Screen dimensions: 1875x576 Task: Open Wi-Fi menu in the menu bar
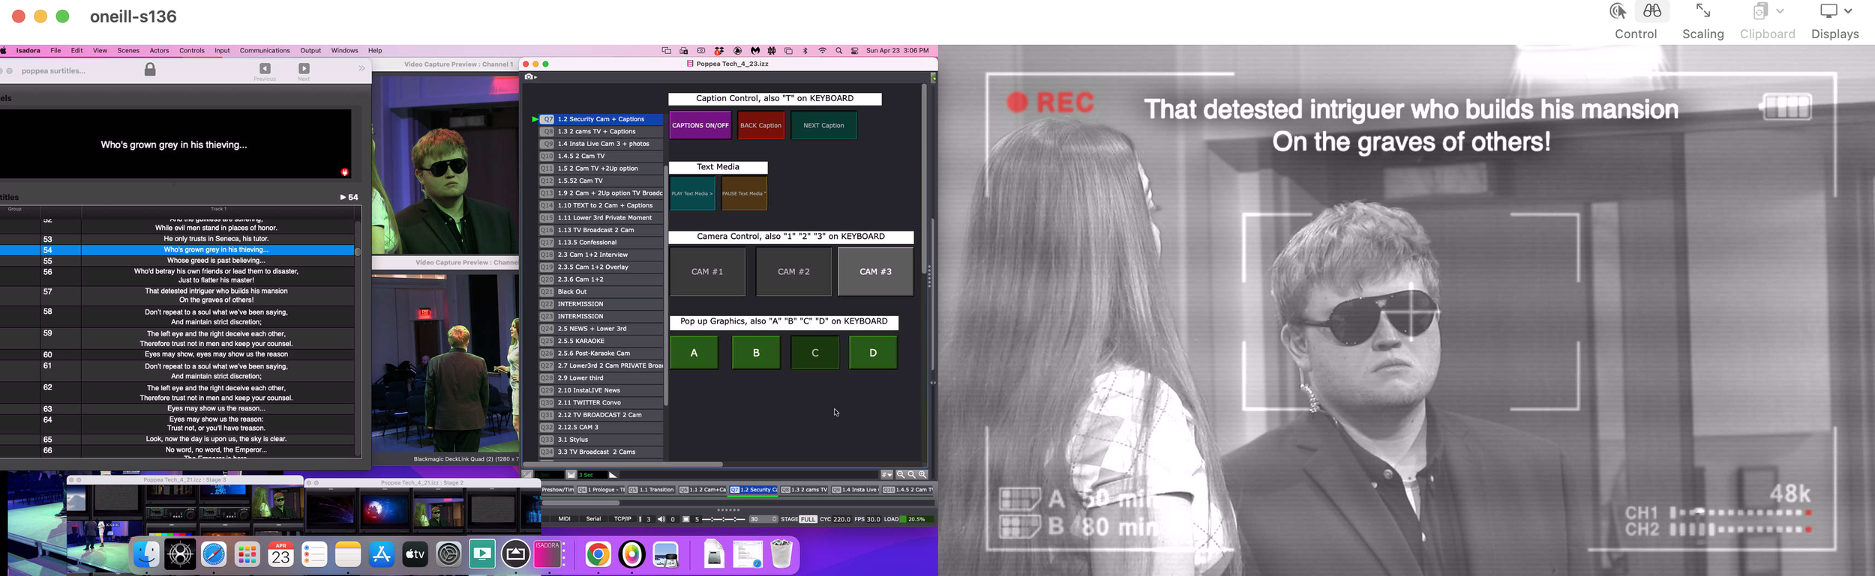click(x=822, y=51)
